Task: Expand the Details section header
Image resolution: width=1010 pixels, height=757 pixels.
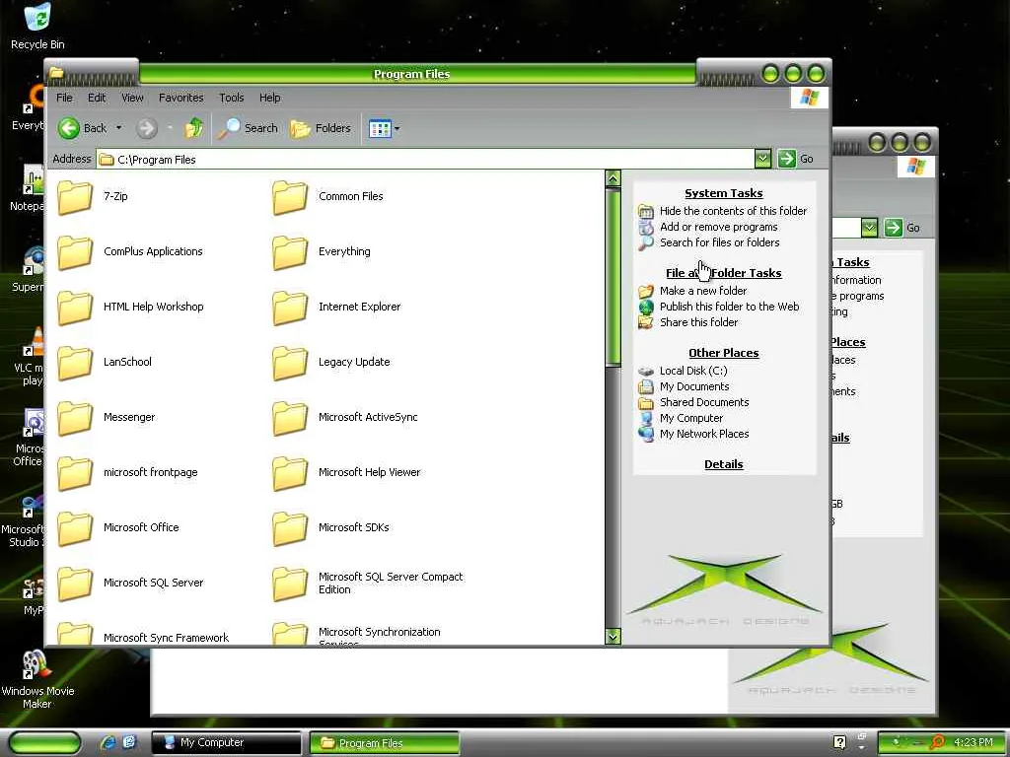Action: tap(723, 464)
